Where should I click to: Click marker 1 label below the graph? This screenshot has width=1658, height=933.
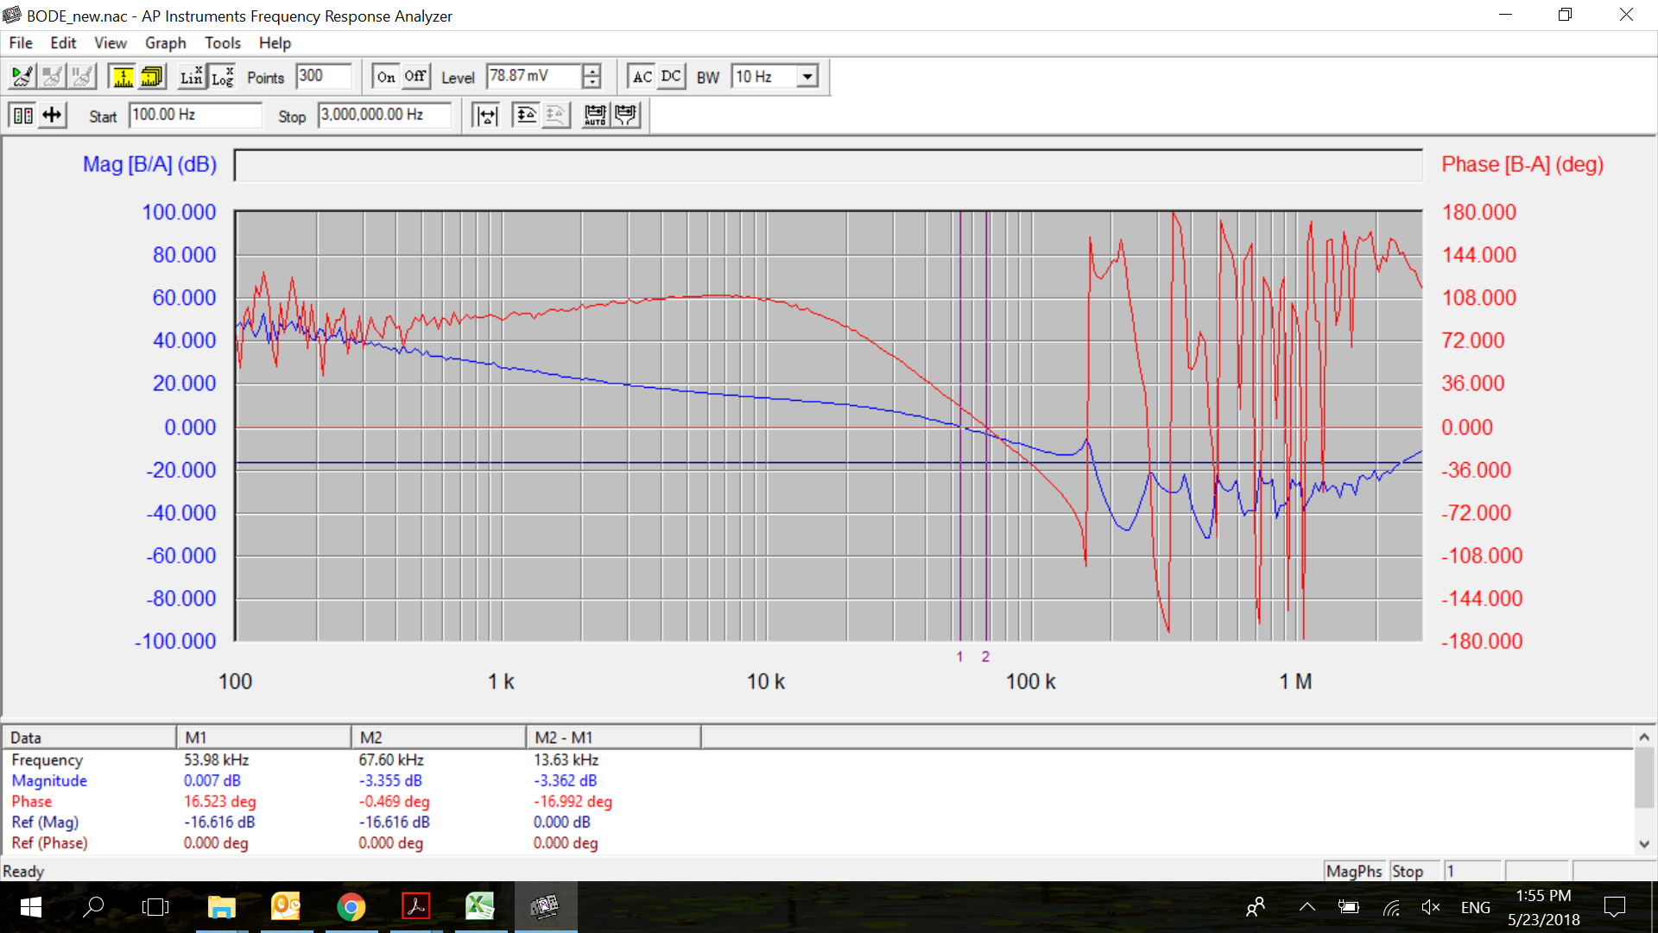[x=959, y=657]
